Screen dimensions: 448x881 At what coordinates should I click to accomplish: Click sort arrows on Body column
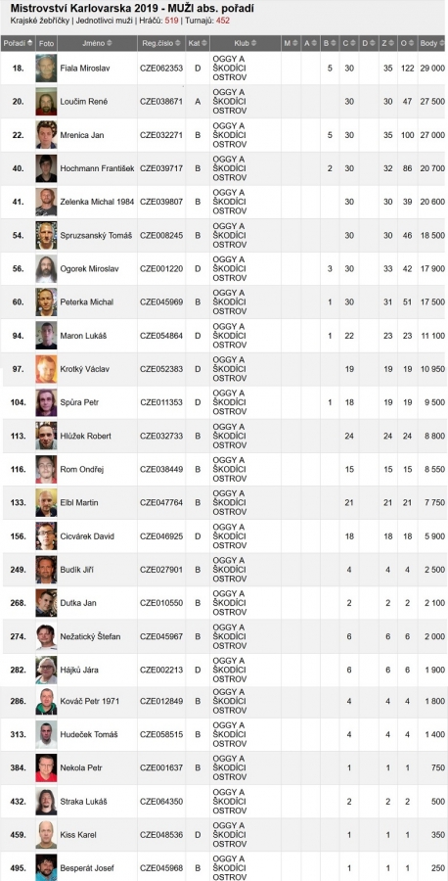coord(443,43)
